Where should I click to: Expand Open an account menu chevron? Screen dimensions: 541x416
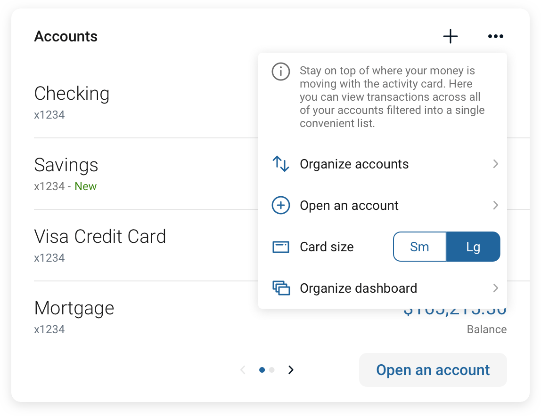tap(495, 206)
